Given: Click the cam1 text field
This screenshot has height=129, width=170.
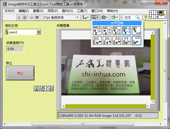Looking at the screenshot, I should point(22,32).
